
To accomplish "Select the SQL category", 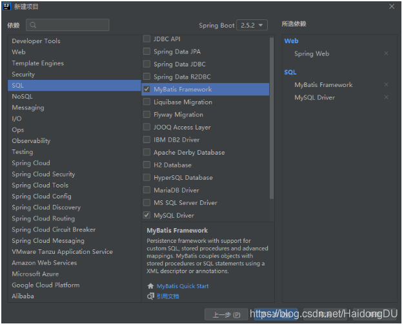I will pos(74,86).
